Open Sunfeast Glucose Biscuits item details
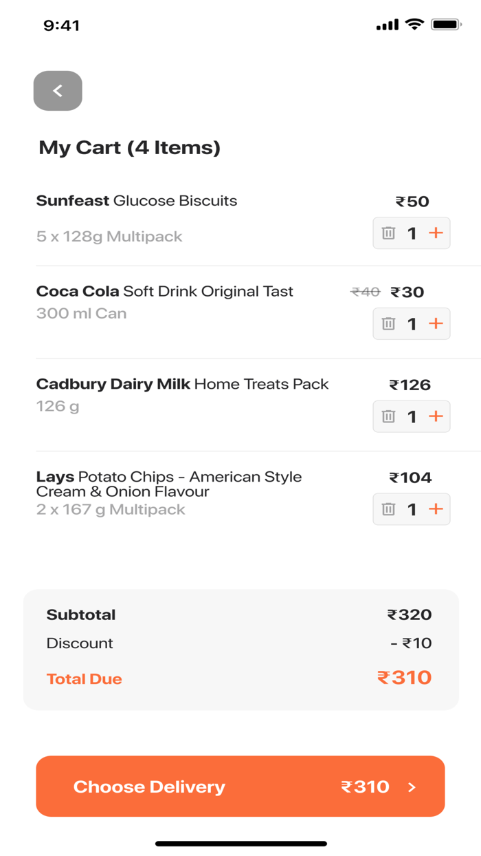 [137, 201]
